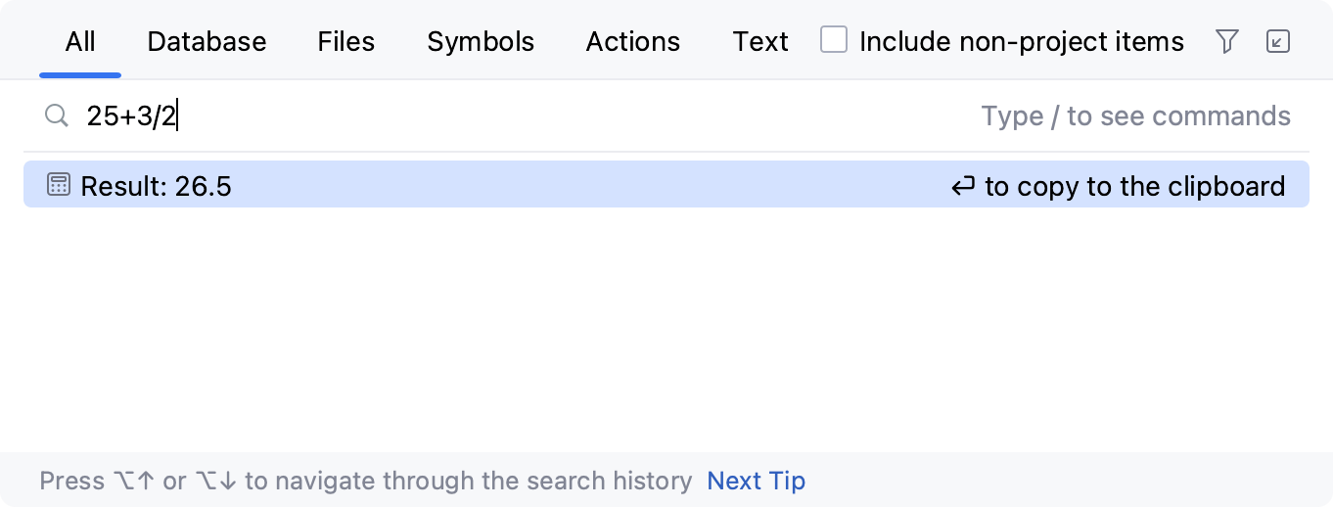This screenshot has height=507, width=1333.
Task: Switch to the All tab
Action: click(x=80, y=42)
